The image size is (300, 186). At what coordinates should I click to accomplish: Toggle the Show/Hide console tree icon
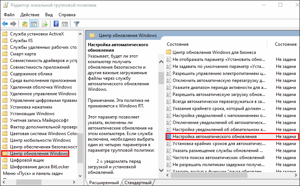33,24
